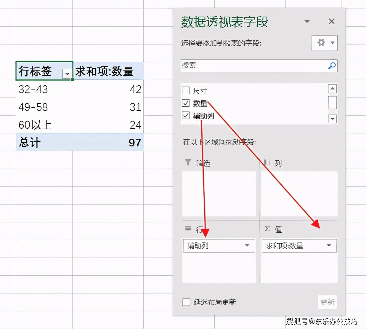366x329 pixels.
Task: Uncheck the 辅助列 field checkbox
Action: tap(186, 115)
